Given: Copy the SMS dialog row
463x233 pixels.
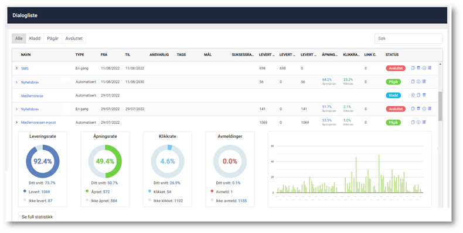Looking at the screenshot, I should 413,68.
